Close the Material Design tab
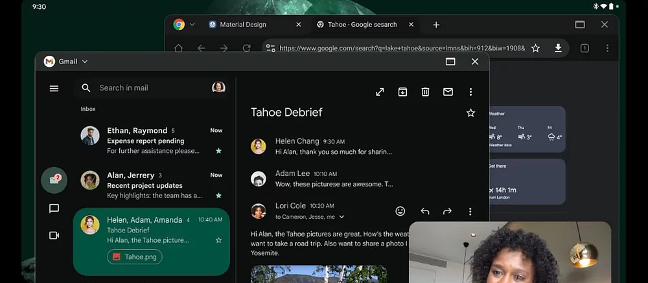The width and height of the screenshot is (648, 283). point(298,25)
